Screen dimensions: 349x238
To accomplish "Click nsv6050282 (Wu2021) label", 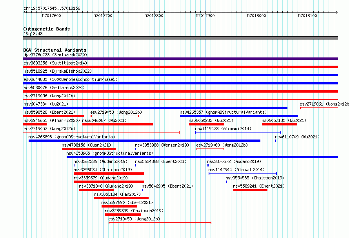I will pyautogui.click(x=211, y=120).
